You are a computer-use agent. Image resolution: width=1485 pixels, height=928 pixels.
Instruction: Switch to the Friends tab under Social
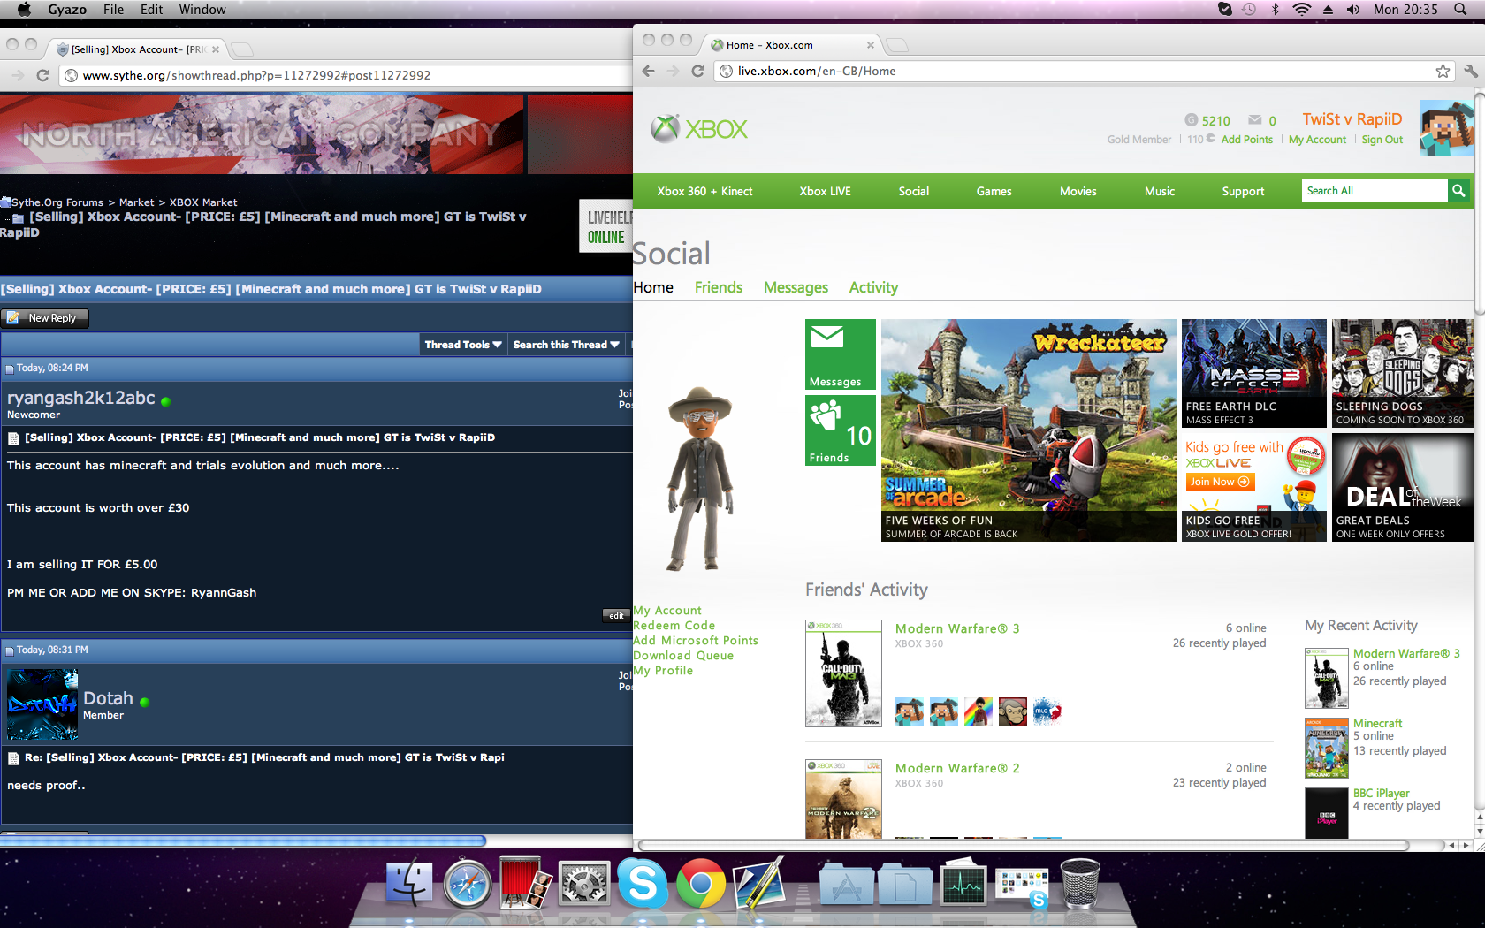(719, 287)
